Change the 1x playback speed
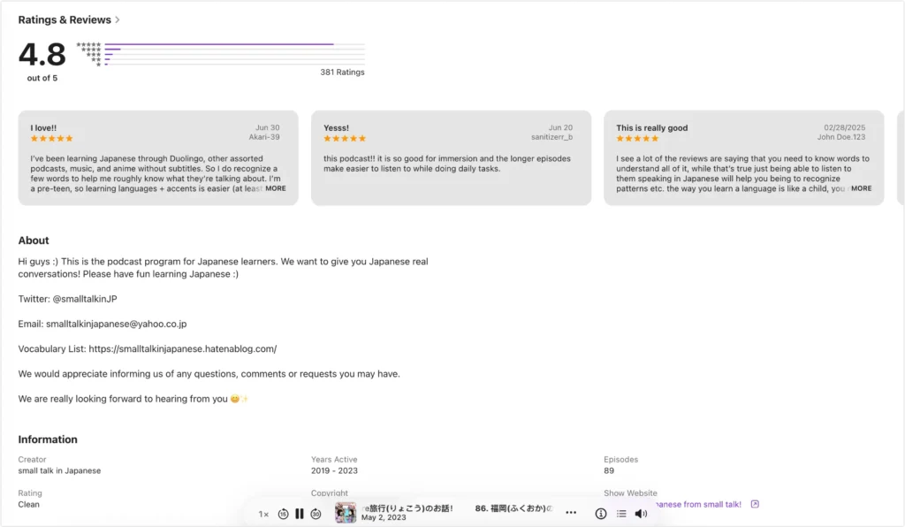 [263, 514]
